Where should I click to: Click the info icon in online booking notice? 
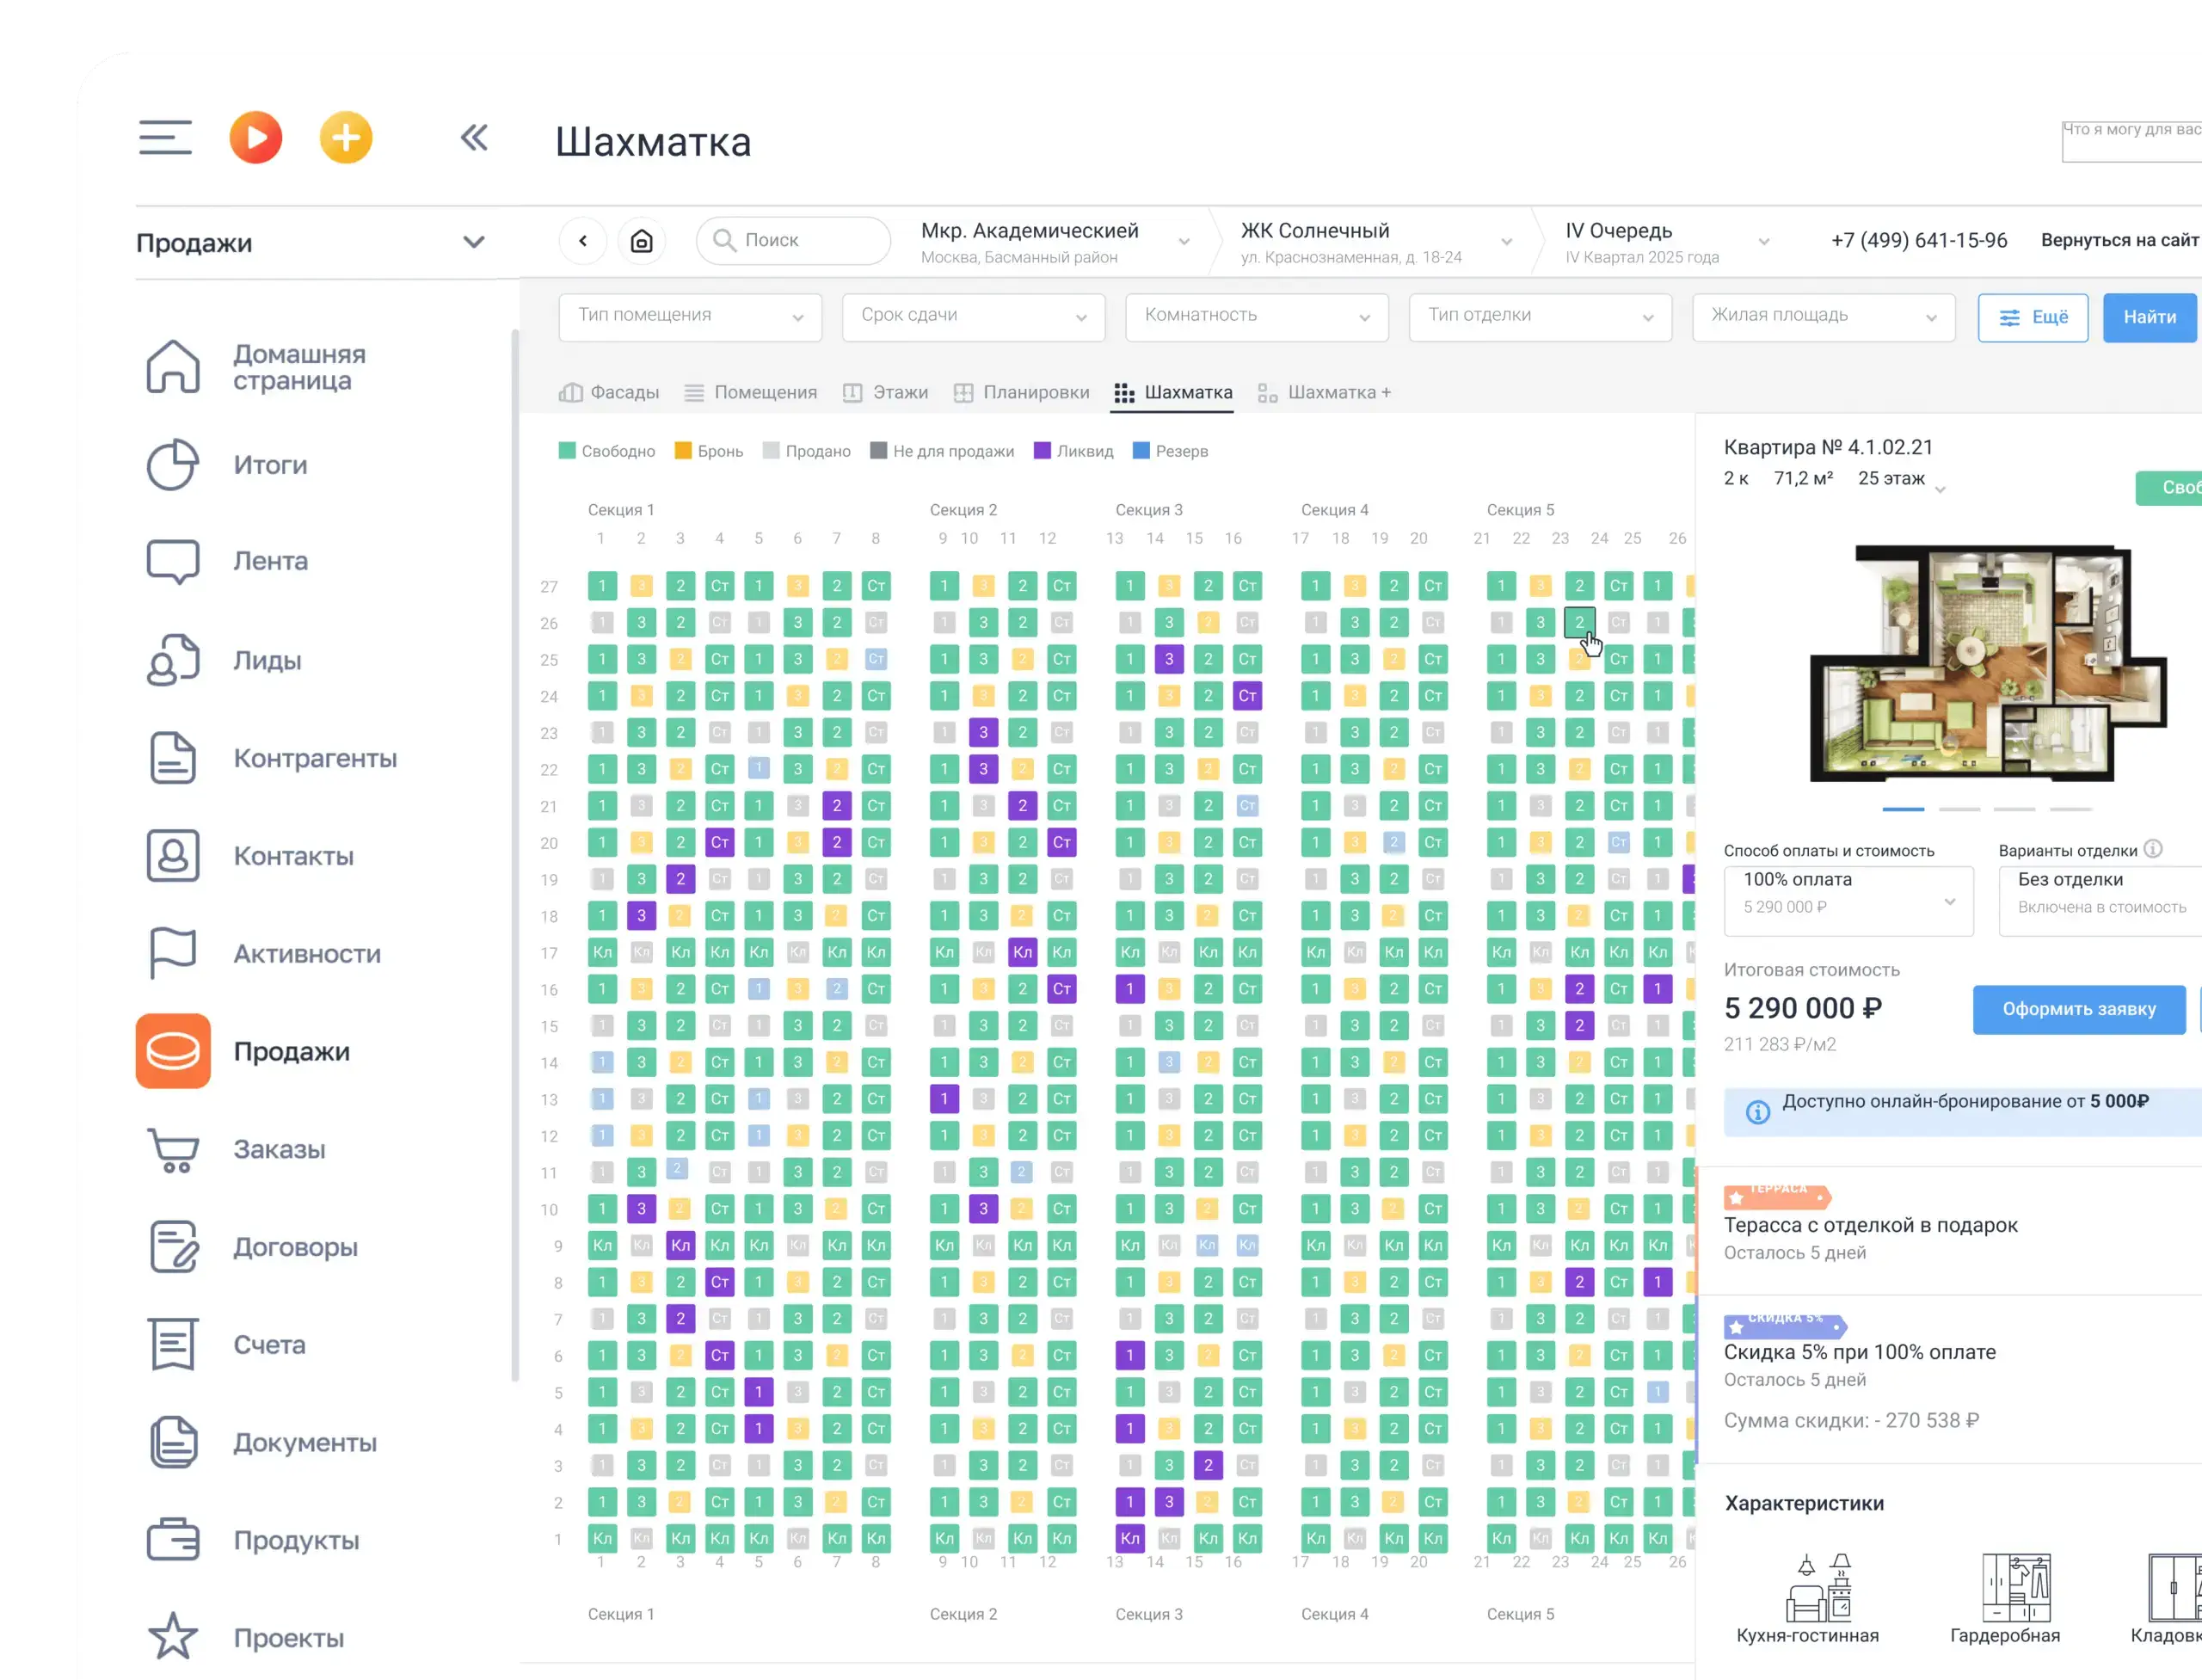(1757, 1112)
